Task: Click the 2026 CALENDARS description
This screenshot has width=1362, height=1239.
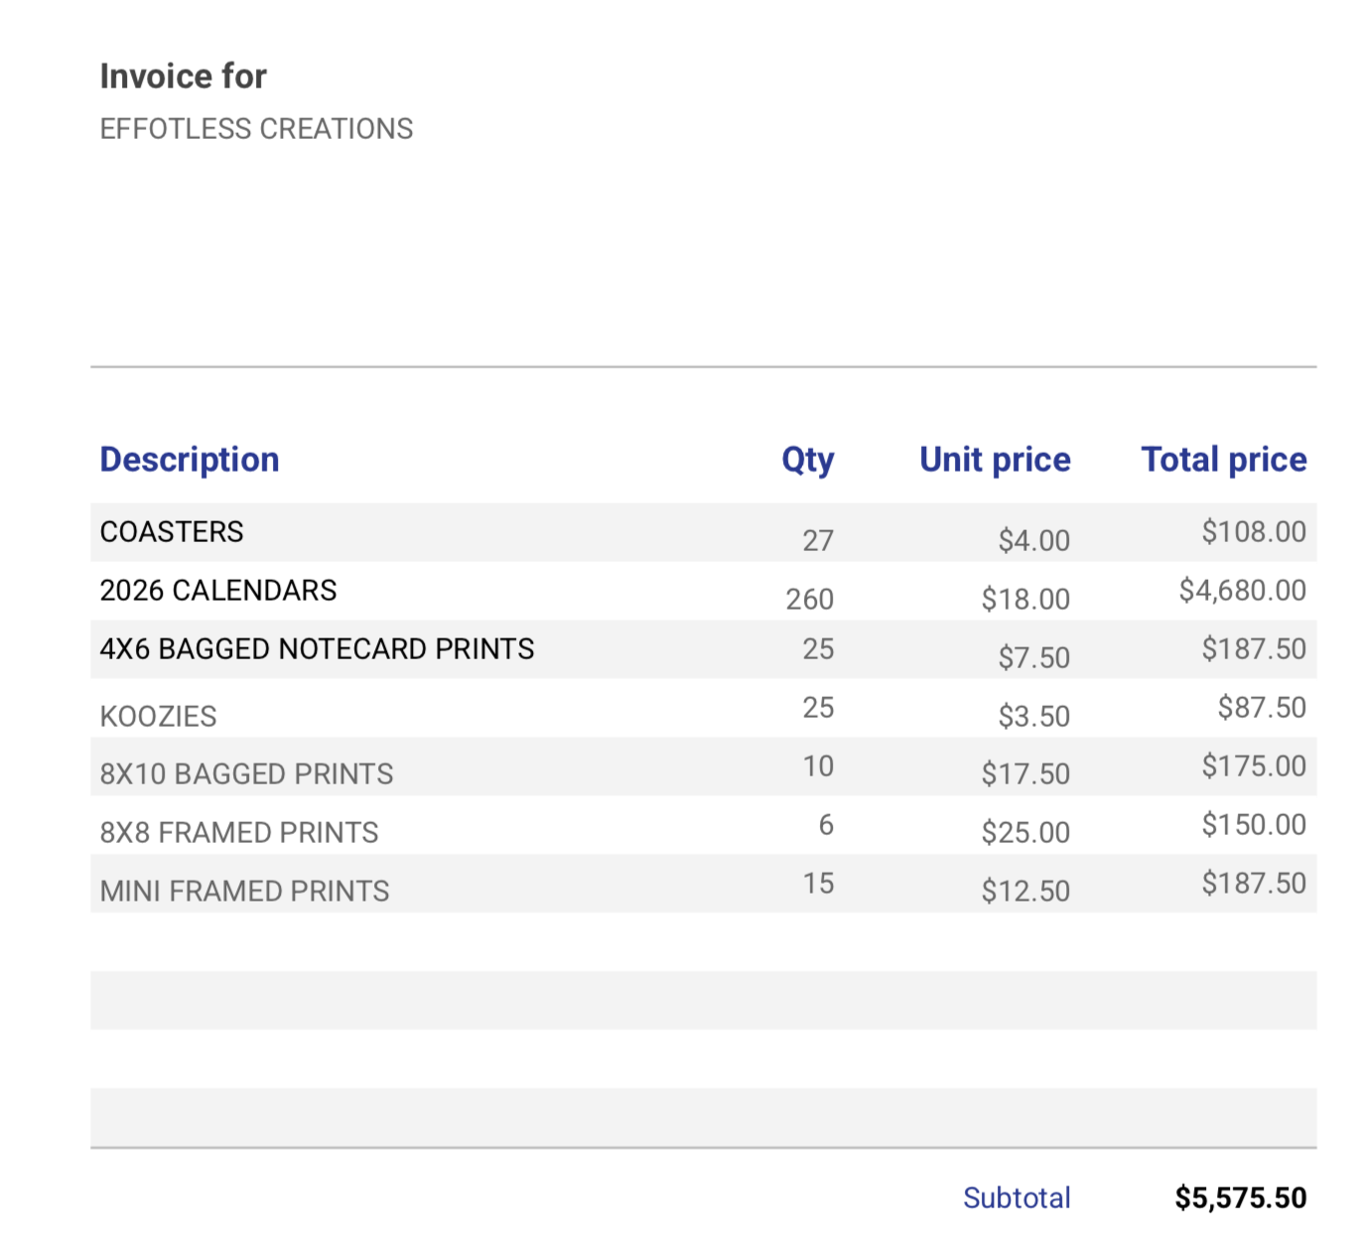Action: [218, 590]
